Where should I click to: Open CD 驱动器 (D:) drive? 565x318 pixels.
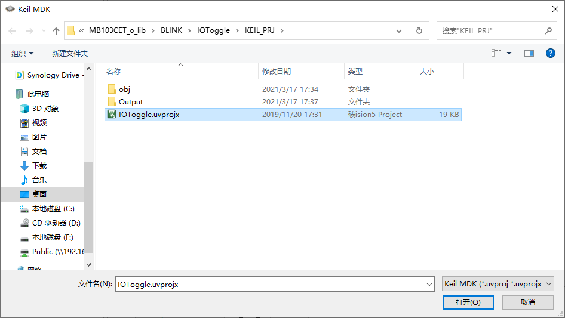pyautogui.click(x=50, y=223)
